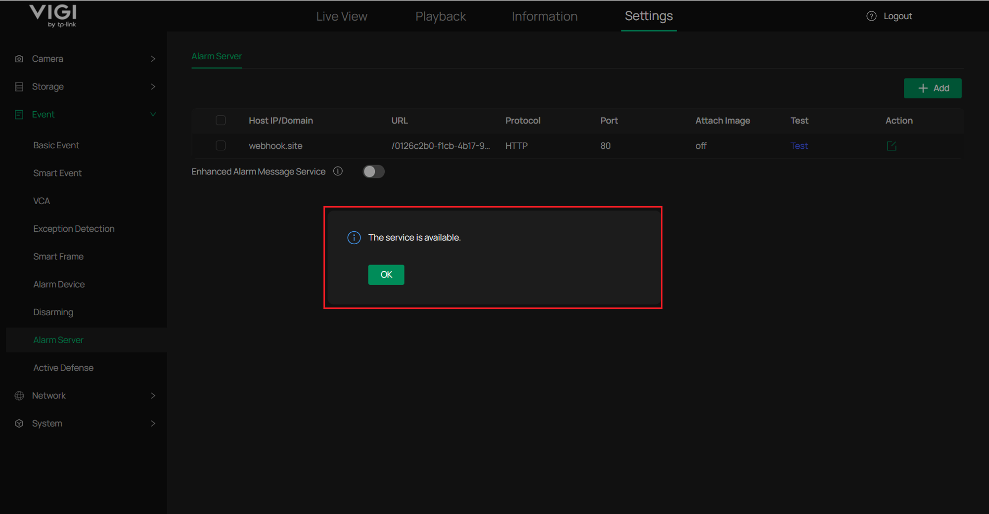Viewport: 989px width, 514px height.
Task: Toggle Enhanced Alarm Message Service switch
Action: pyautogui.click(x=373, y=171)
